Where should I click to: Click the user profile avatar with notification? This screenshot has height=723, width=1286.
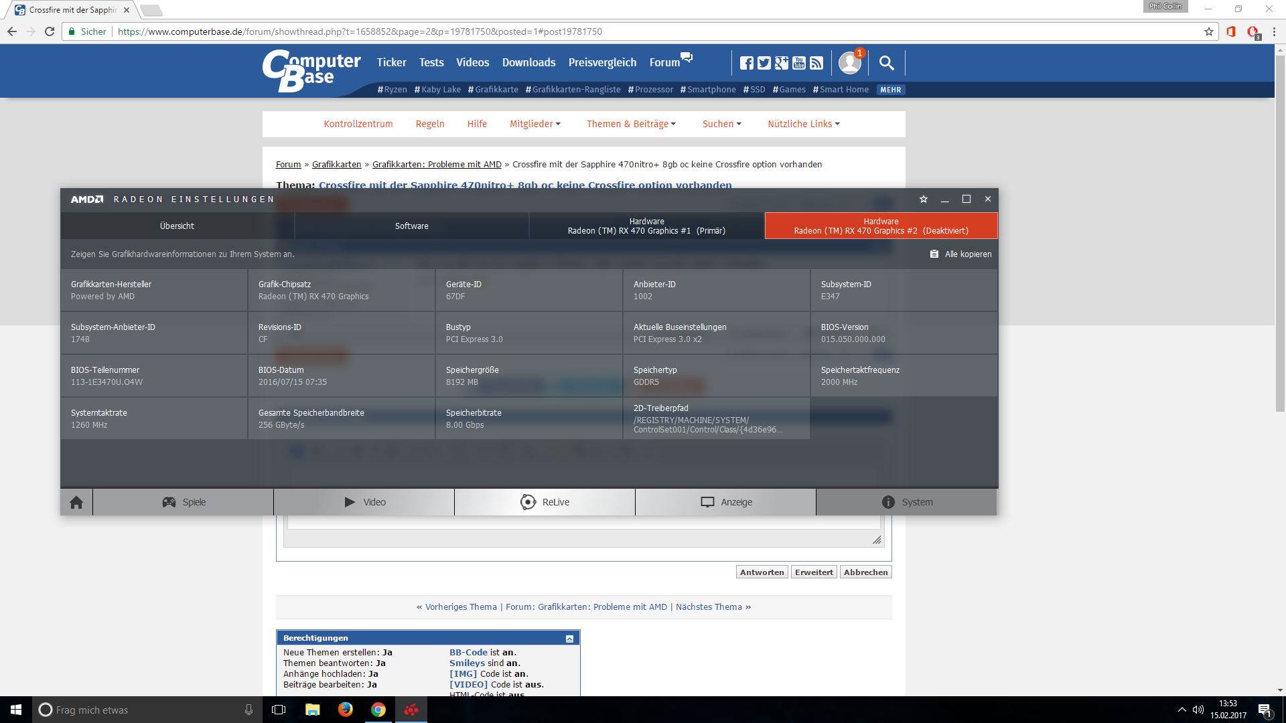pyautogui.click(x=850, y=63)
